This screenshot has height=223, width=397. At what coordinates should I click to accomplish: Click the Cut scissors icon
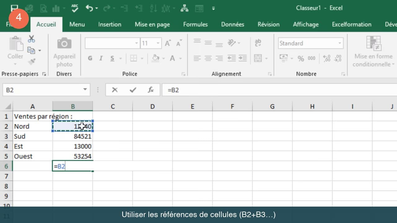pos(31,39)
